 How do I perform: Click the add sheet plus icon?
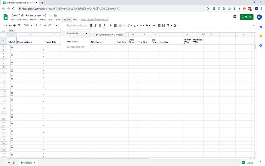pos(9,163)
